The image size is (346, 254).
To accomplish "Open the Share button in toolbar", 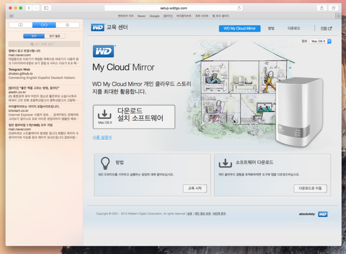I will pyautogui.click(x=322, y=8).
